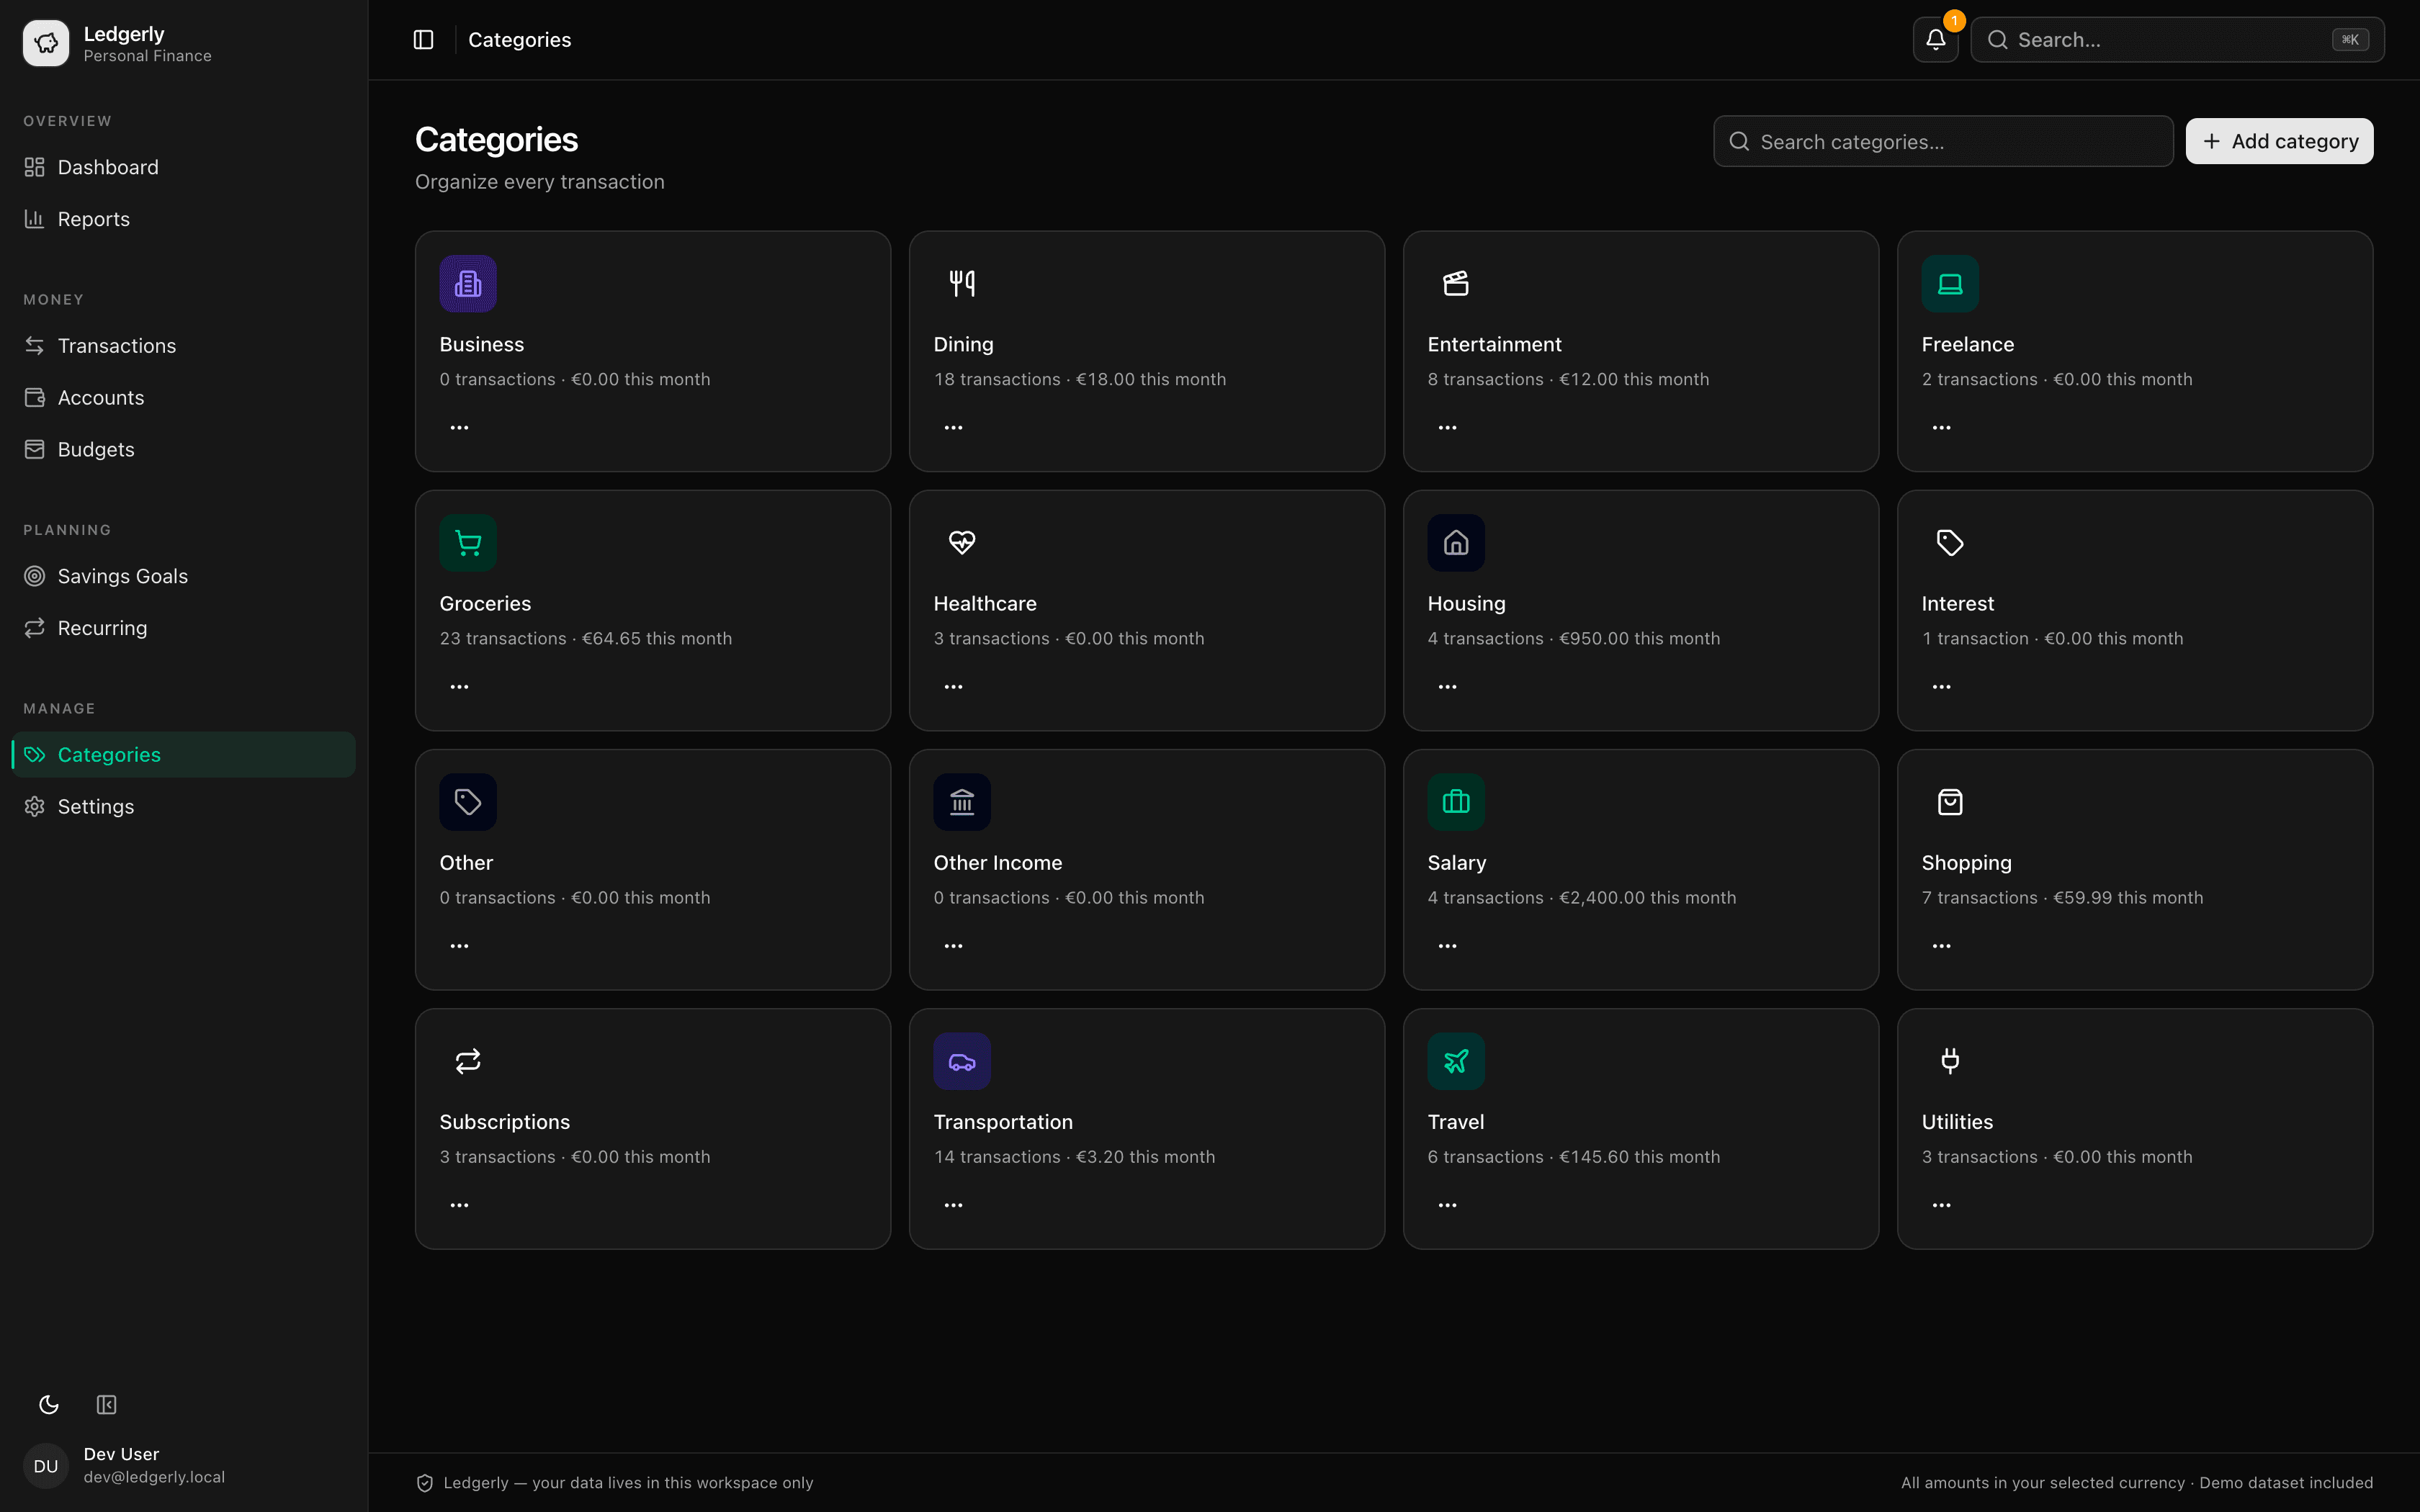Click the Shopping bag icon
The width and height of the screenshot is (2420, 1512).
pyautogui.click(x=1950, y=802)
